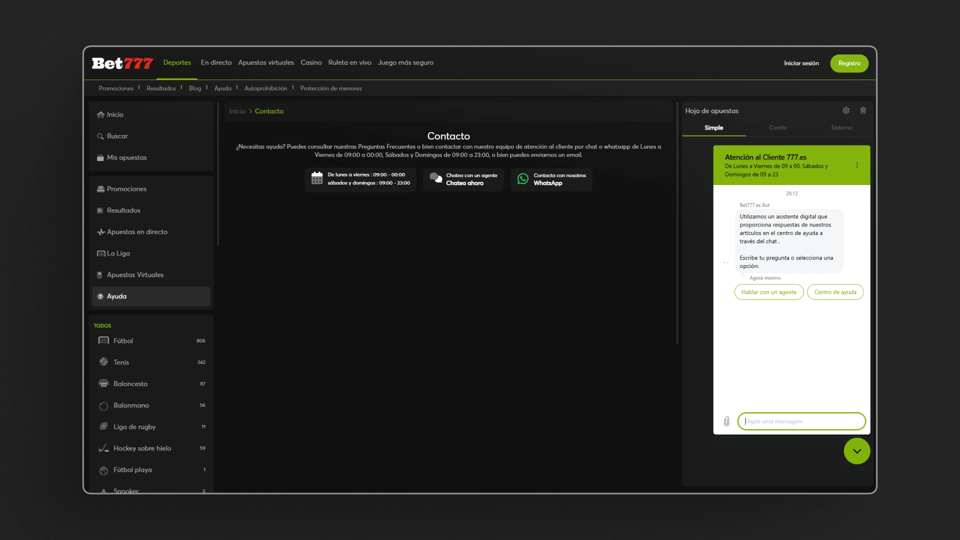Click the main content scrollbar
This screenshot has width=960, height=540.
click(677, 224)
